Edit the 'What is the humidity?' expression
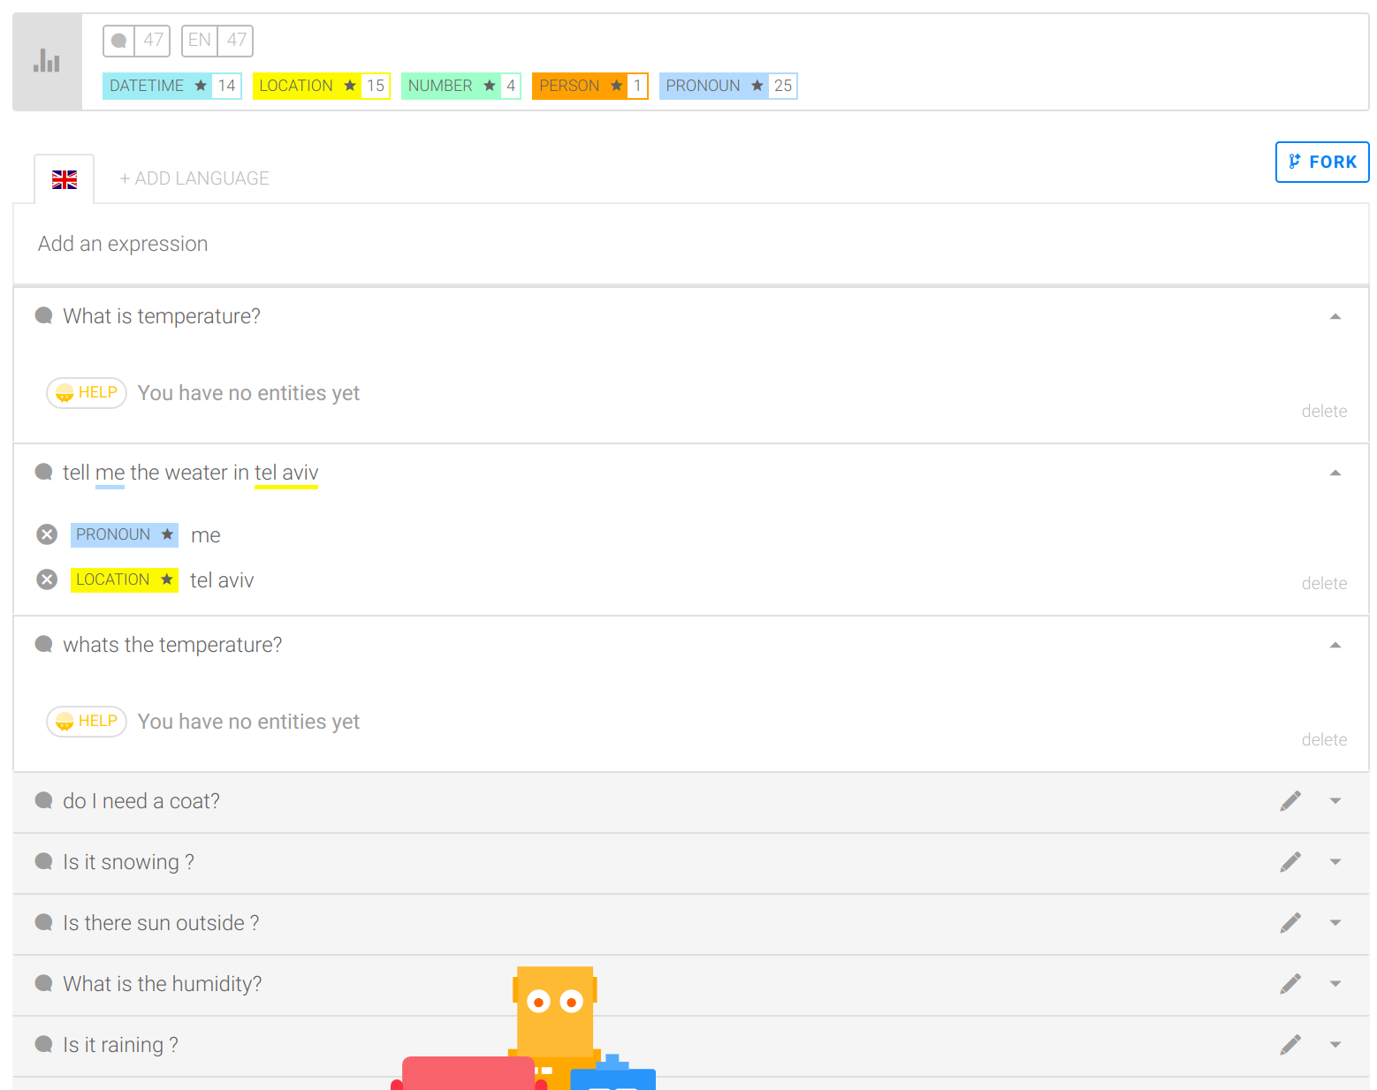The width and height of the screenshot is (1377, 1090). tap(1290, 984)
